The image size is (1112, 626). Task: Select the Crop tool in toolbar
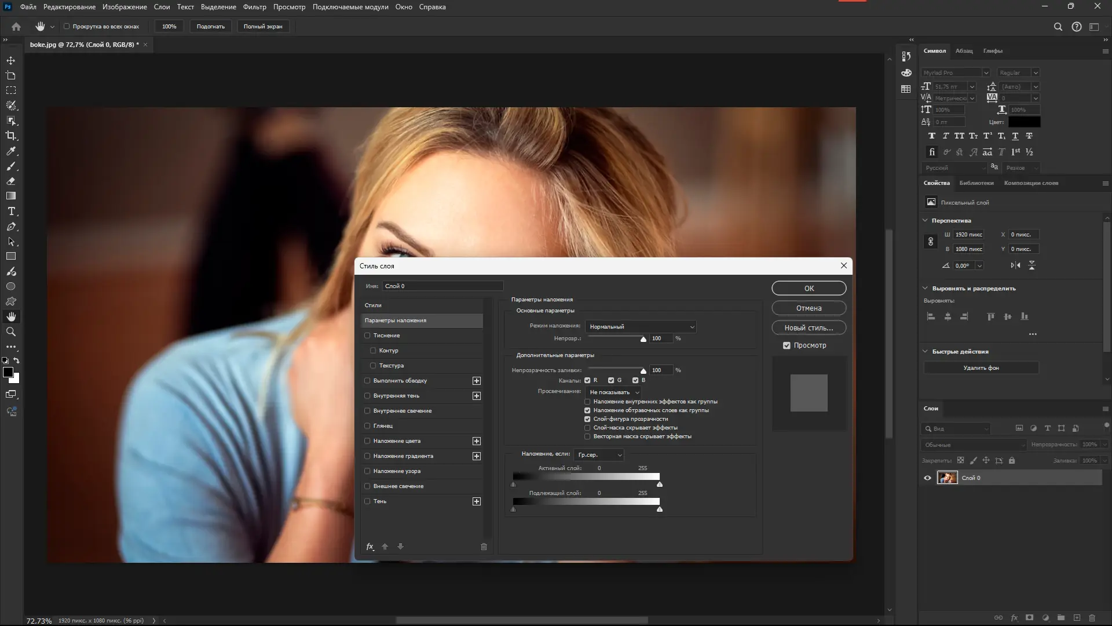(11, 136)
